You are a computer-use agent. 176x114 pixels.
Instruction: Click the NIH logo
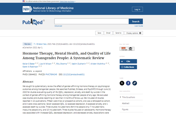coord(27,9)
